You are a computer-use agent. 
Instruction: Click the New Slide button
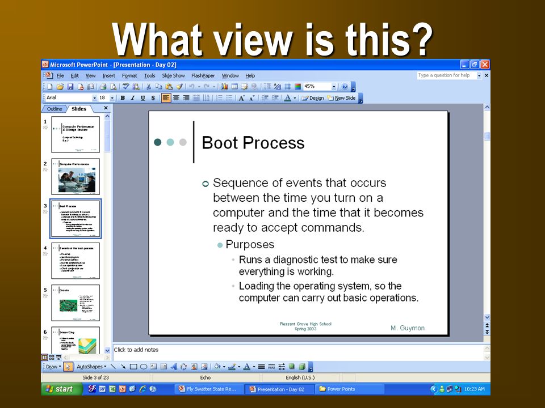pos(341,98)
